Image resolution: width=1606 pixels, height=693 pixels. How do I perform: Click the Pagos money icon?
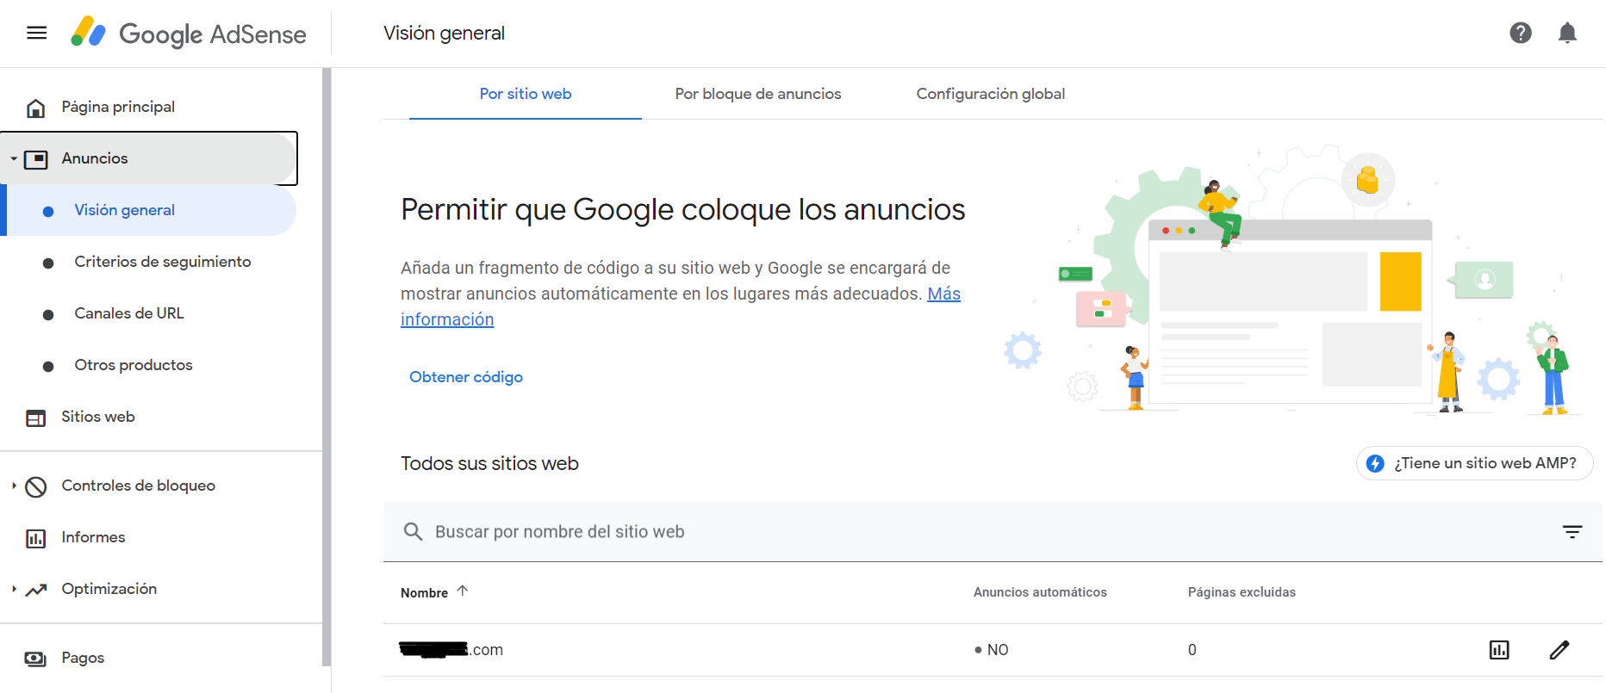35,659
